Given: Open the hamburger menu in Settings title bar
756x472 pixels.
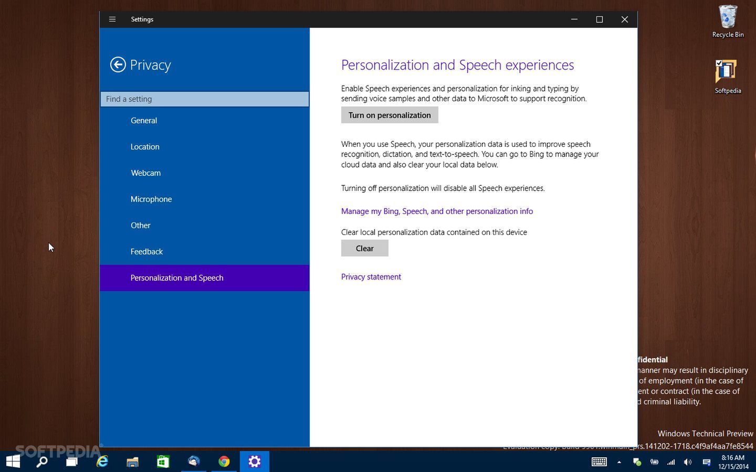Looking at the screenshot, I should click(112, 19).
